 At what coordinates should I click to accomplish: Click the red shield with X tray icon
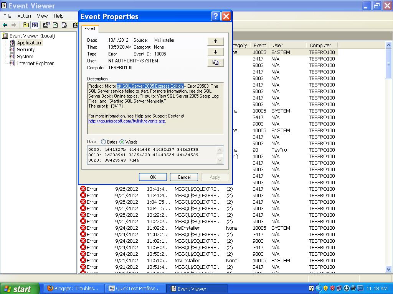click(333, 288)
